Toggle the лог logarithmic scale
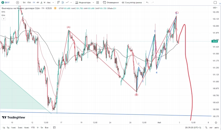Viewport: 221px width, 130px height. pos(211,128)
